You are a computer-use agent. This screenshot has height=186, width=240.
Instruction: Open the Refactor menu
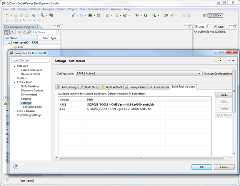pyautogui.click(x=35, y=9)
